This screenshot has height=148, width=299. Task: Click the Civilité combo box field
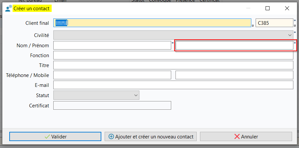pos(173,35)
